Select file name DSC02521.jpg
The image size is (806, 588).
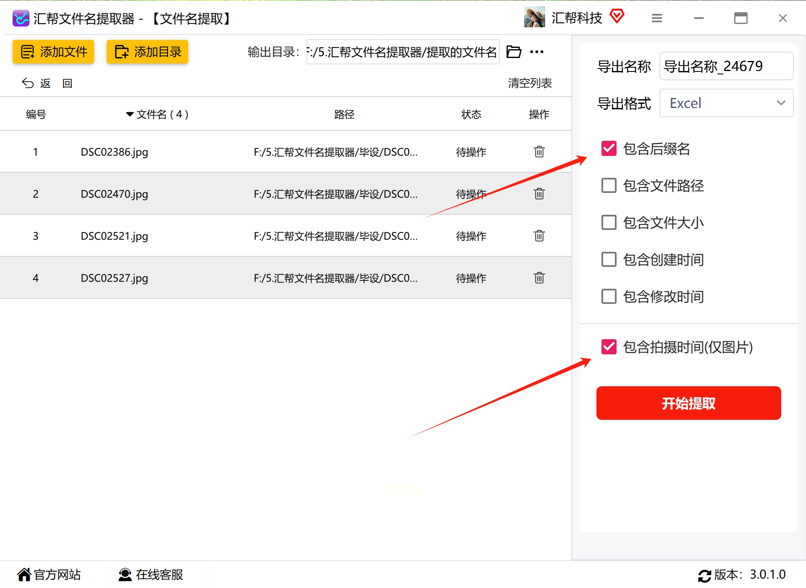(x=114, y=236)
